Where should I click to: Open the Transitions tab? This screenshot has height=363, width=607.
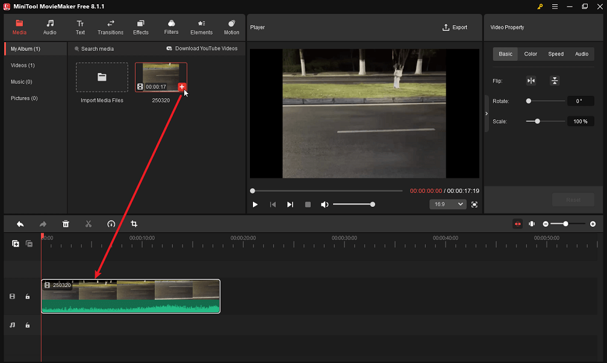[110, 27]
